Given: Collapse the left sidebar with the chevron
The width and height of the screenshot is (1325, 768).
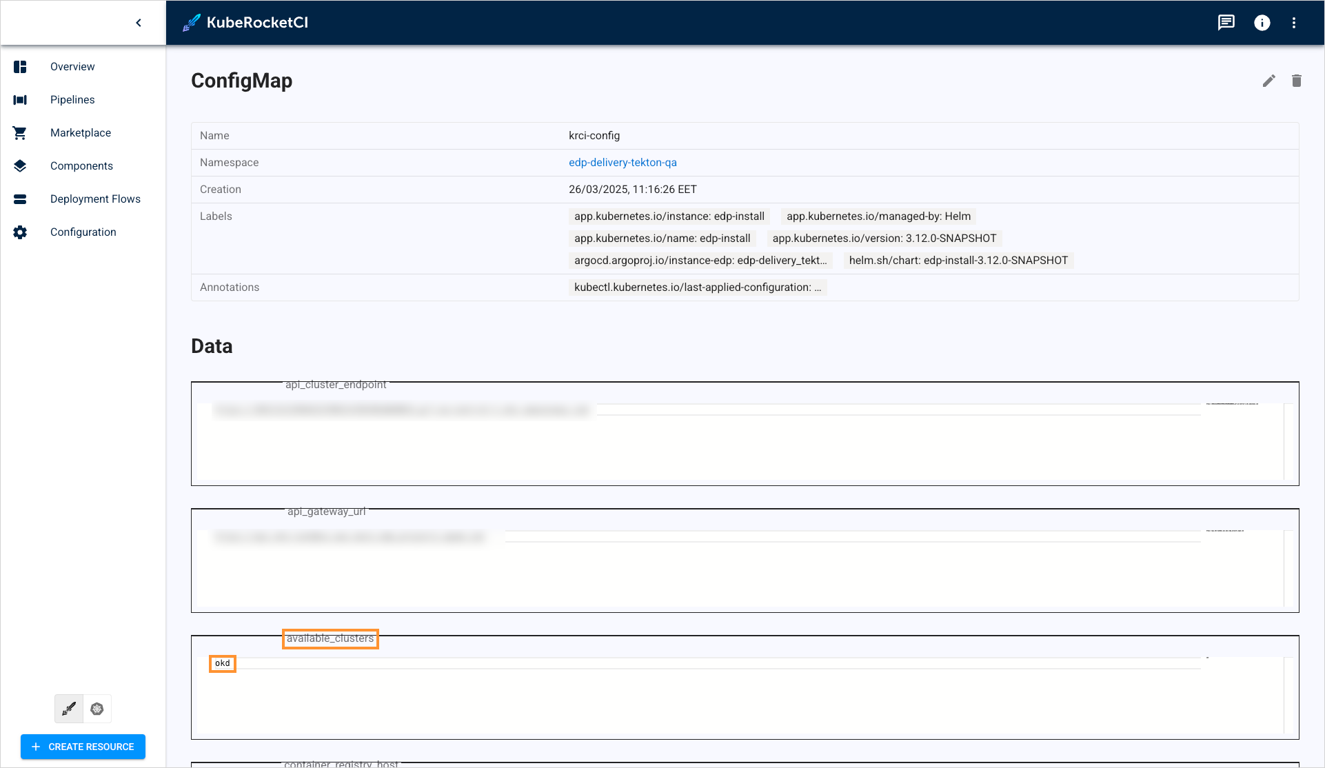Looking at the screenshot, I should pos(139,22).
